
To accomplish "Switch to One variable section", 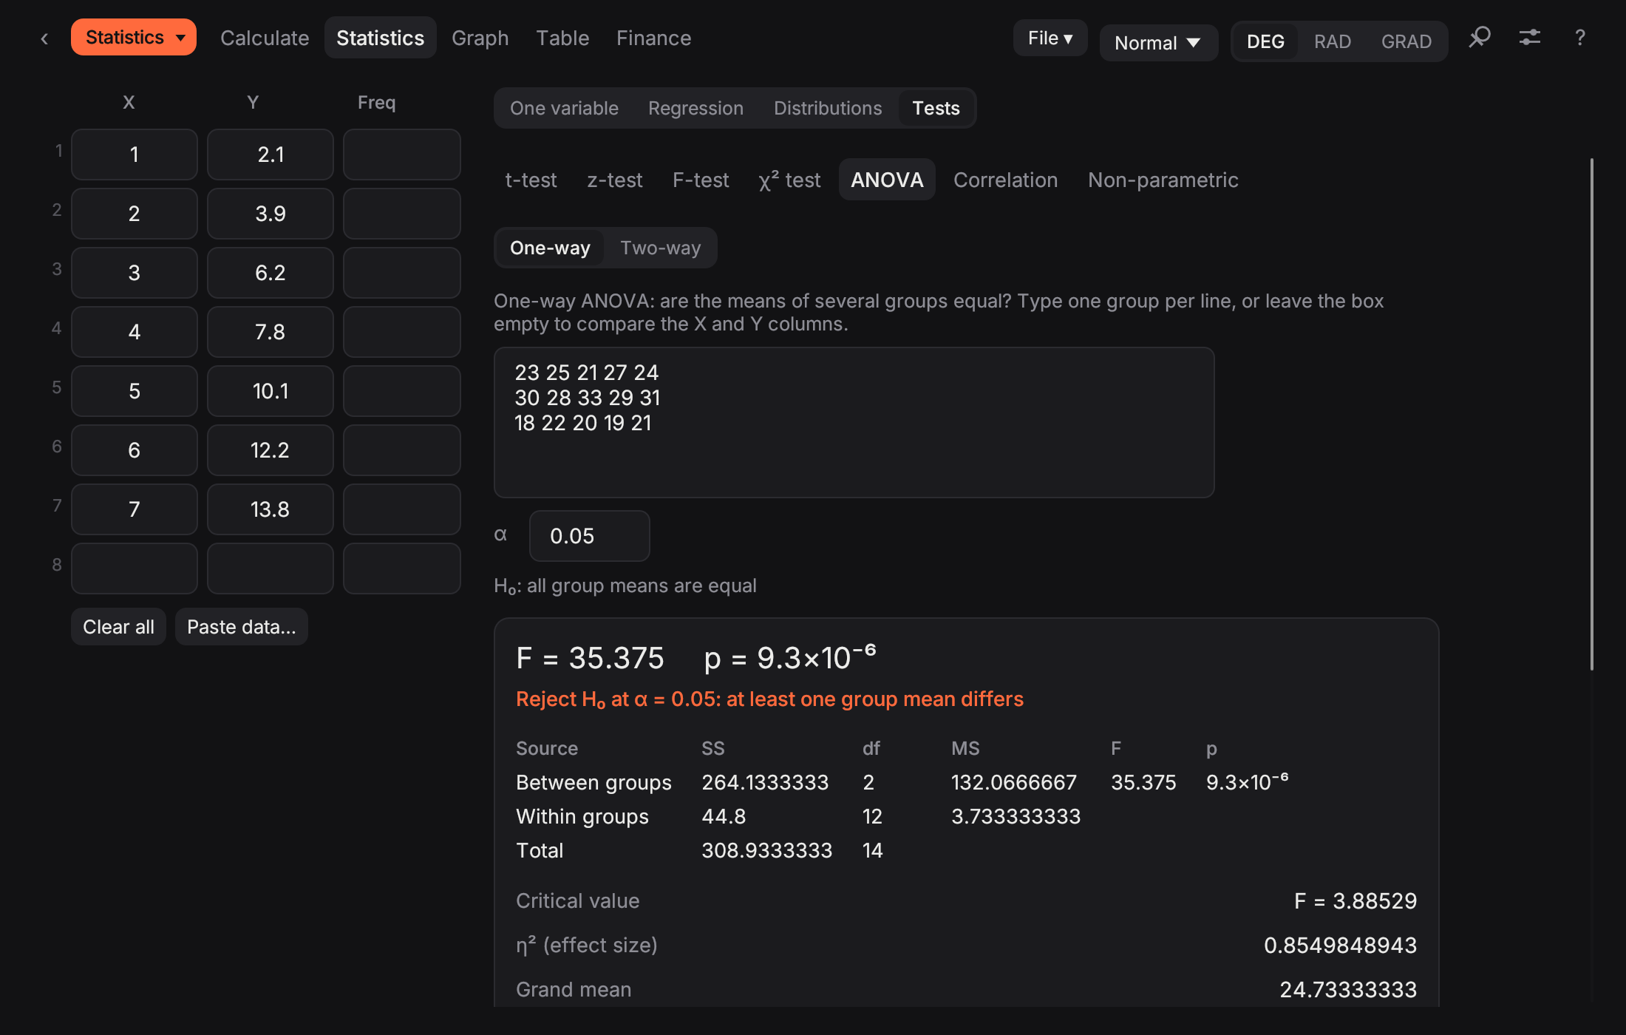I will (x=564, y=108).
